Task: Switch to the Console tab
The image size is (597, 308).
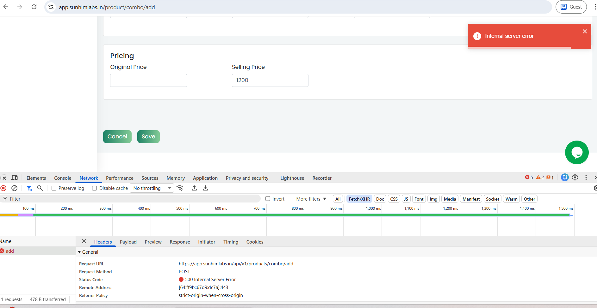Action: pos(63,178)
